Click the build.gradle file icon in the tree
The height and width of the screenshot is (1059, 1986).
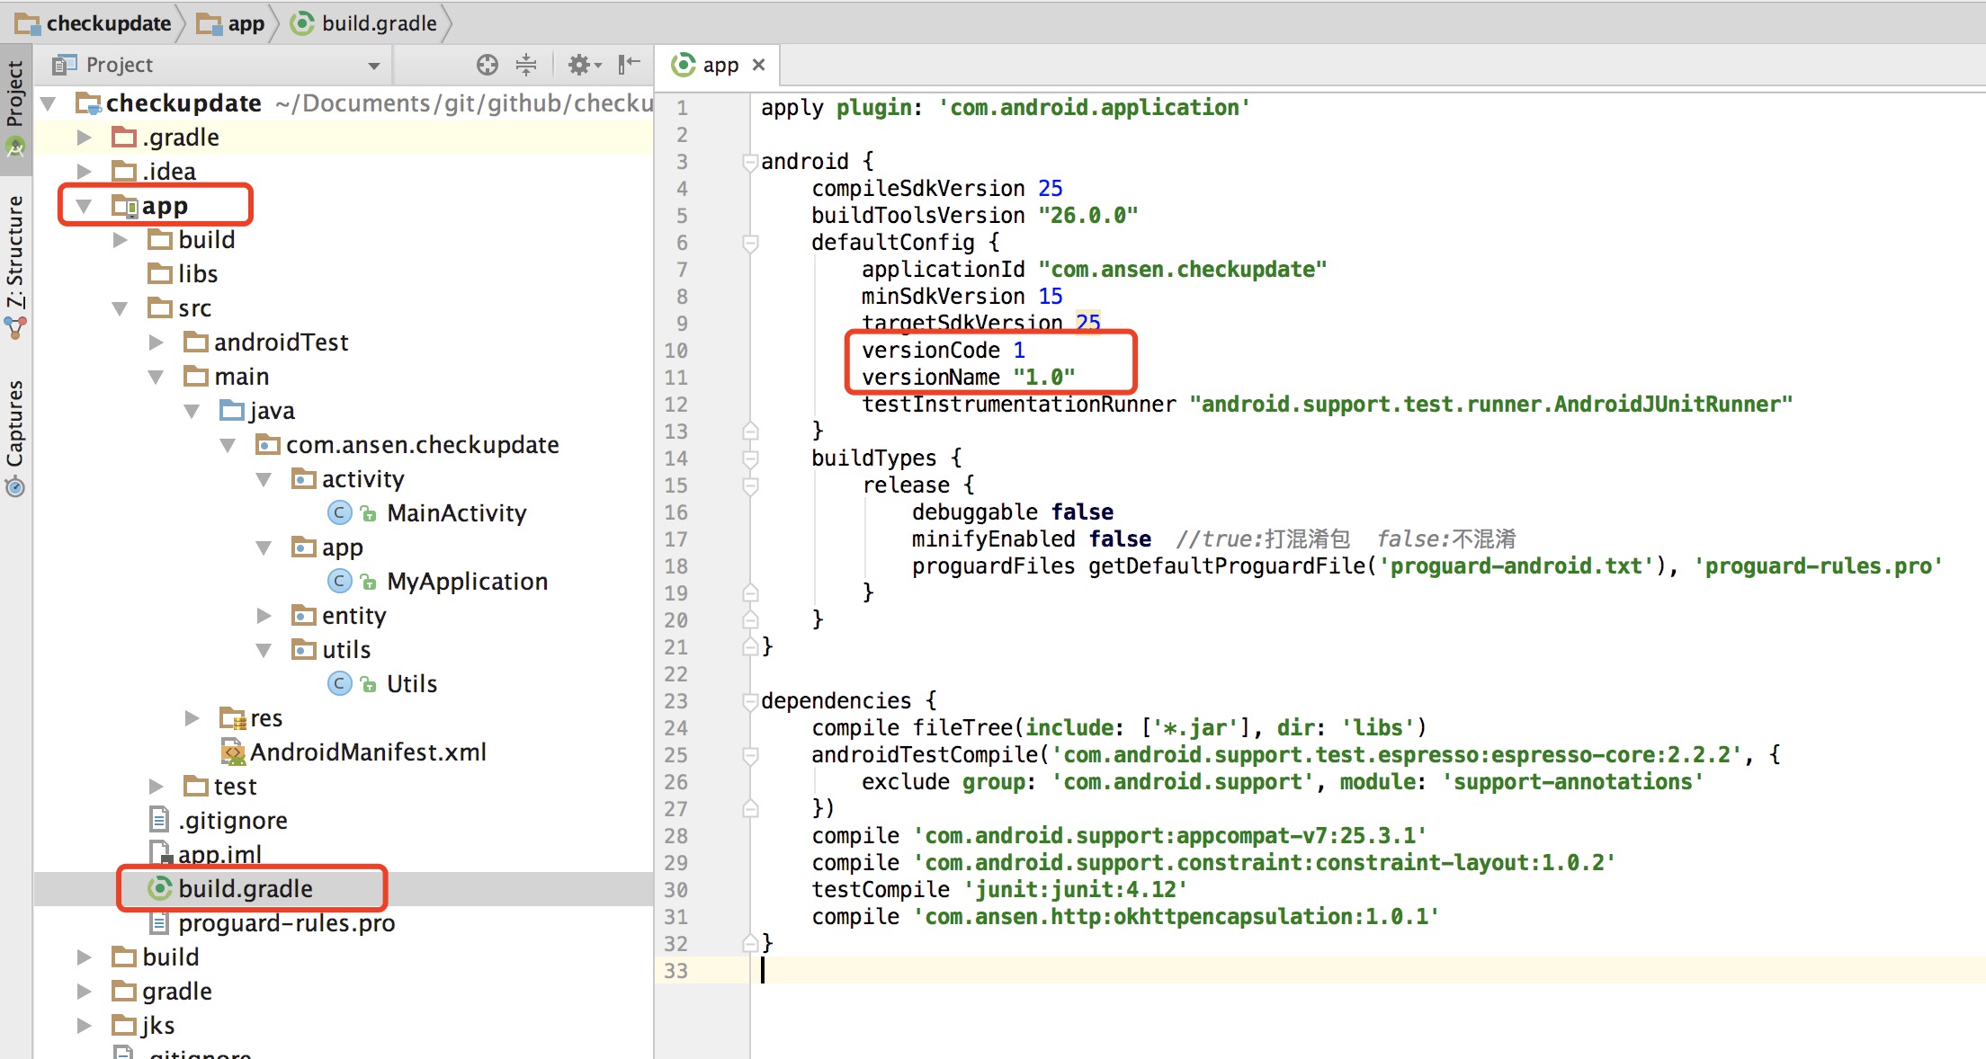160,889
